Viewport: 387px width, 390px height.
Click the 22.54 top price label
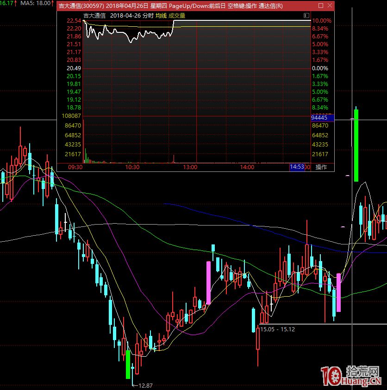tap(74, 21)
